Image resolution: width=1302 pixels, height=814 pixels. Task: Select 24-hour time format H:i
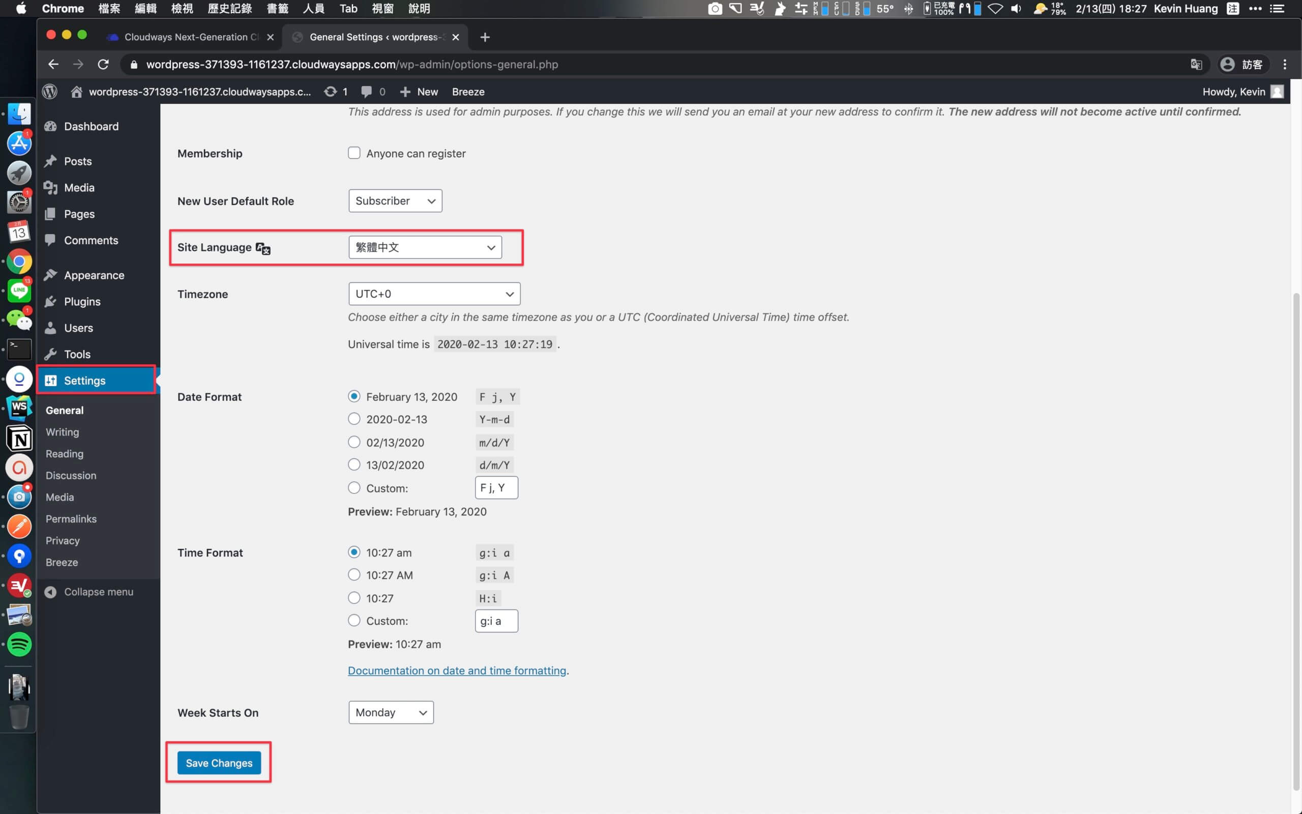click(x=354, y=598)
